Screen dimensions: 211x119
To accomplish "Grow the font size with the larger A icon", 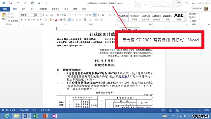I will [44, 15].
